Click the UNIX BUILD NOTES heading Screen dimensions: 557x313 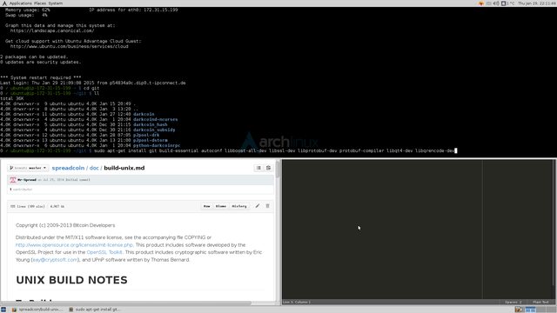[71, 280]
